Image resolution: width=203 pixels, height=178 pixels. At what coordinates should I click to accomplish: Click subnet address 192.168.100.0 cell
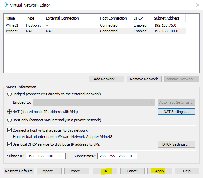(166, 31)
